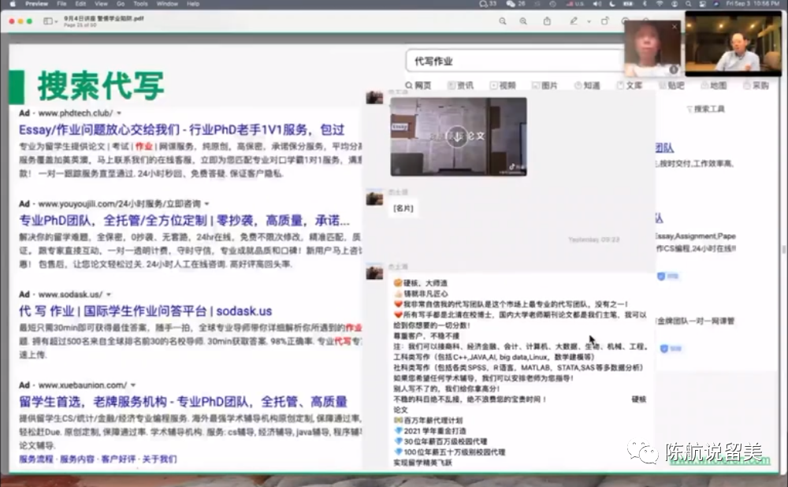The width and height of the screenshot is (788, 487).
Task: Open the 视频 search category
Action: (502, 85)
